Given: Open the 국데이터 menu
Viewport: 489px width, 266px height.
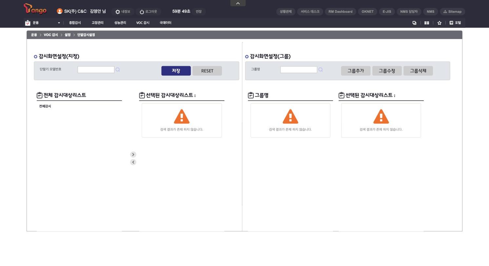Looking at the screenshot, I should point(165,23).
